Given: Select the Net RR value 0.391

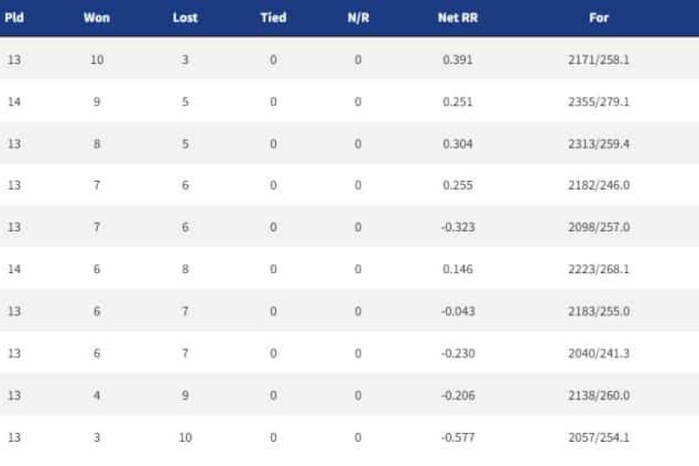Looking at the screenshot, I should (x=458, y=59).
